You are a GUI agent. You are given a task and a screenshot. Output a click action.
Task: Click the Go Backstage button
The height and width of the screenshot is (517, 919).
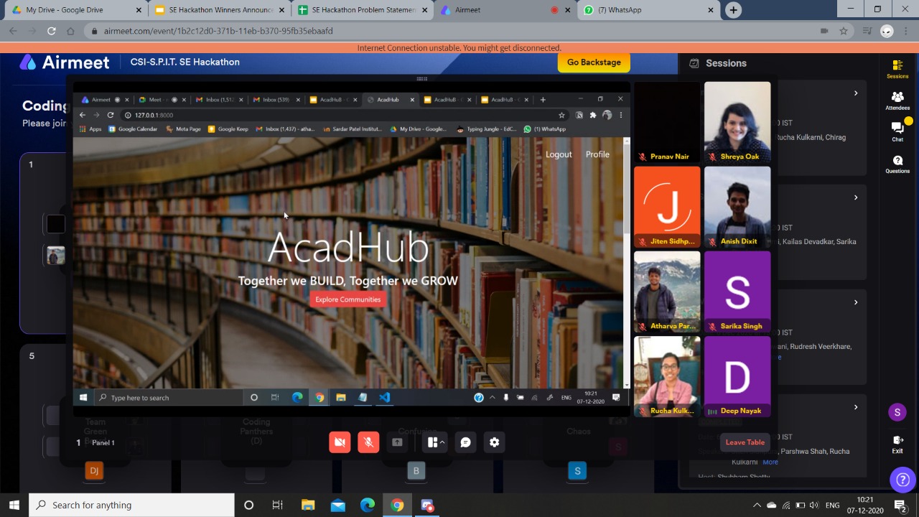[x=594, y=62]
